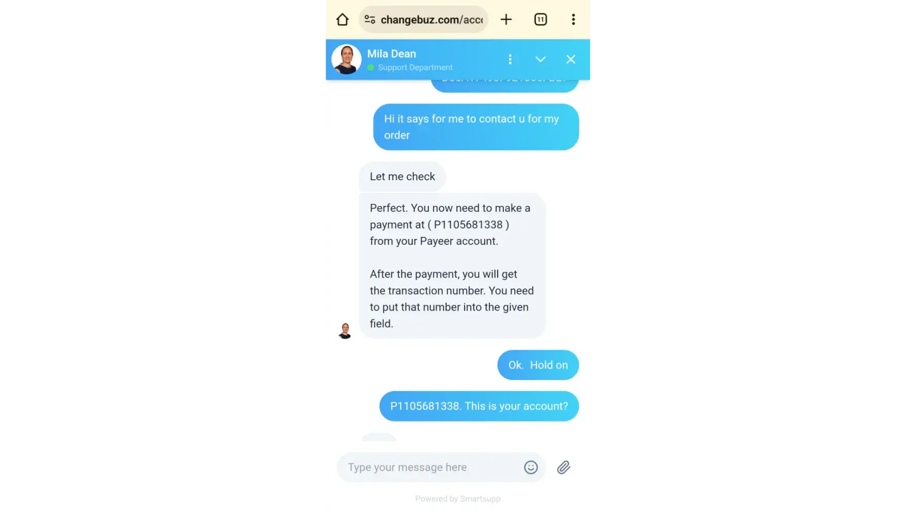This screenshot has width=916, height=515.
Task: Tap the 'Ok. Hold on' message bubble
Action: (x=538, y=365)
